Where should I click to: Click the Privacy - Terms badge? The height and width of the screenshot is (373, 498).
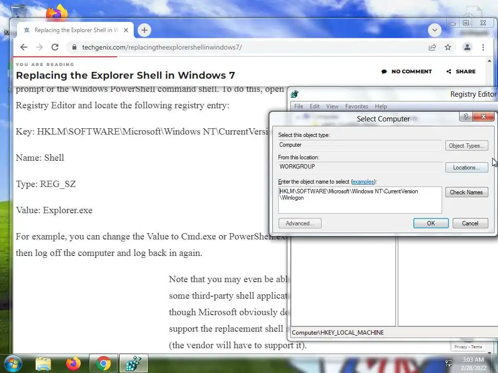click(x=468, y=347)
